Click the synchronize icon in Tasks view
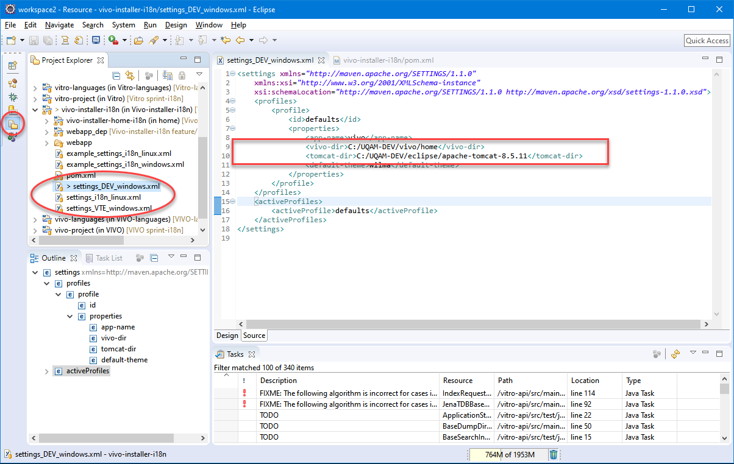The width and height of the screenshot is (734, 464). click(675, 354)
